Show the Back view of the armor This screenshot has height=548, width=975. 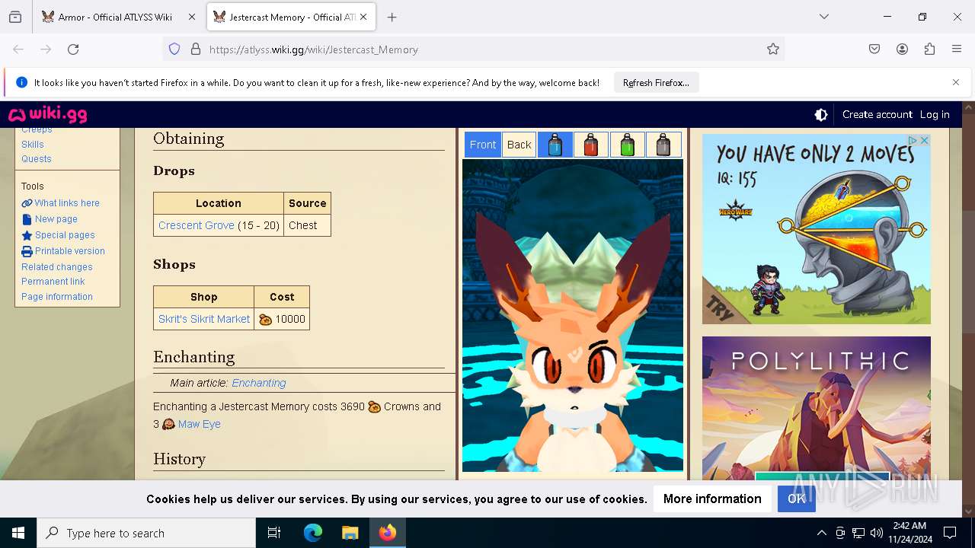519,145
